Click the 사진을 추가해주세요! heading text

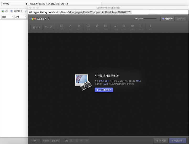[107, 76]
